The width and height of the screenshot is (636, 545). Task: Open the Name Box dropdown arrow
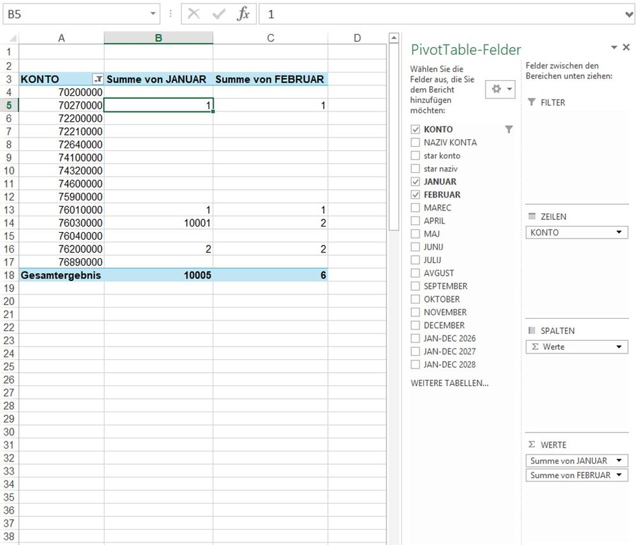tap(153, 14)
